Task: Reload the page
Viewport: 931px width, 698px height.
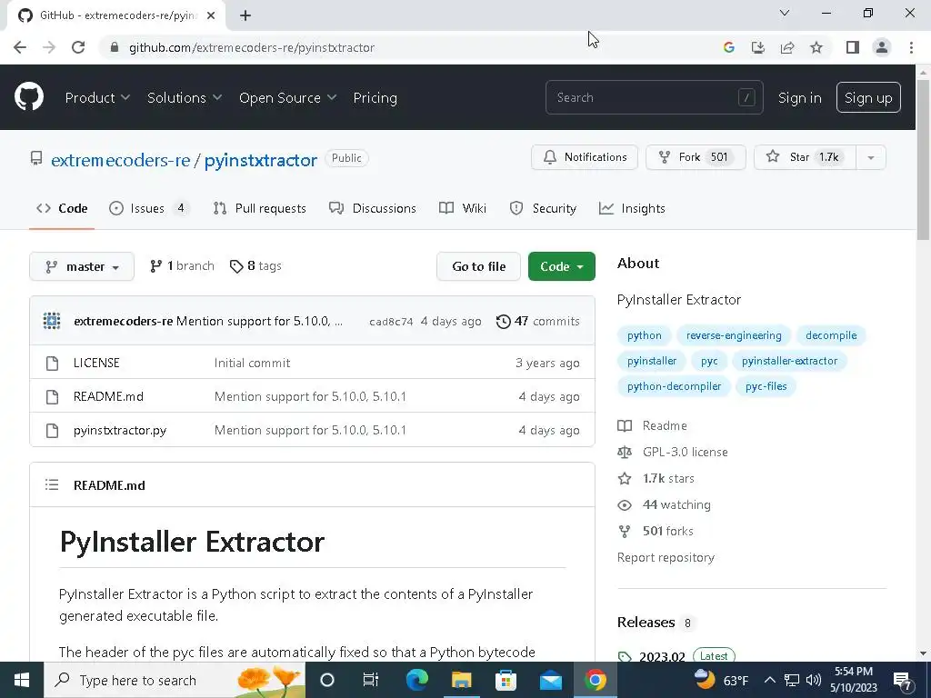Action: coord(78,47)
